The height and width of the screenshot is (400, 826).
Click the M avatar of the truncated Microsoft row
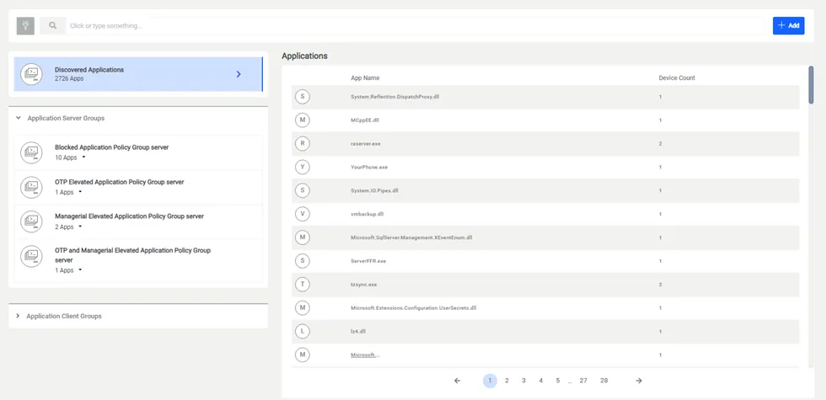[x=303, y=355]
